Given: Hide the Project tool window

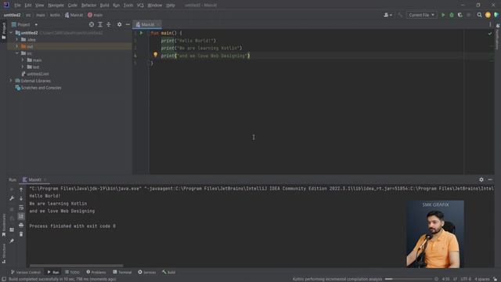Looking at the screenshot, I should pyautogui.click(x=128, y=24).
